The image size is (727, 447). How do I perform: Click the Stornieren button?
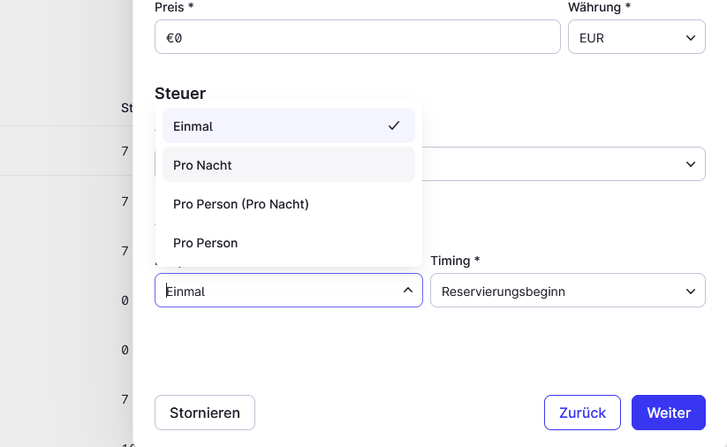204,413
